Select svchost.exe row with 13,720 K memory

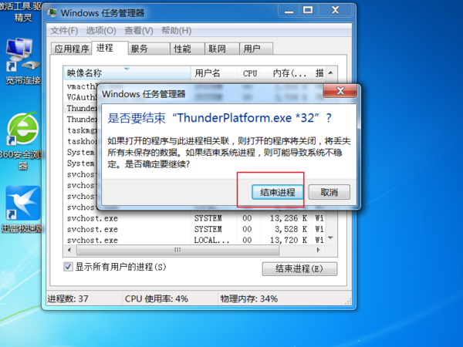point(194,240)
